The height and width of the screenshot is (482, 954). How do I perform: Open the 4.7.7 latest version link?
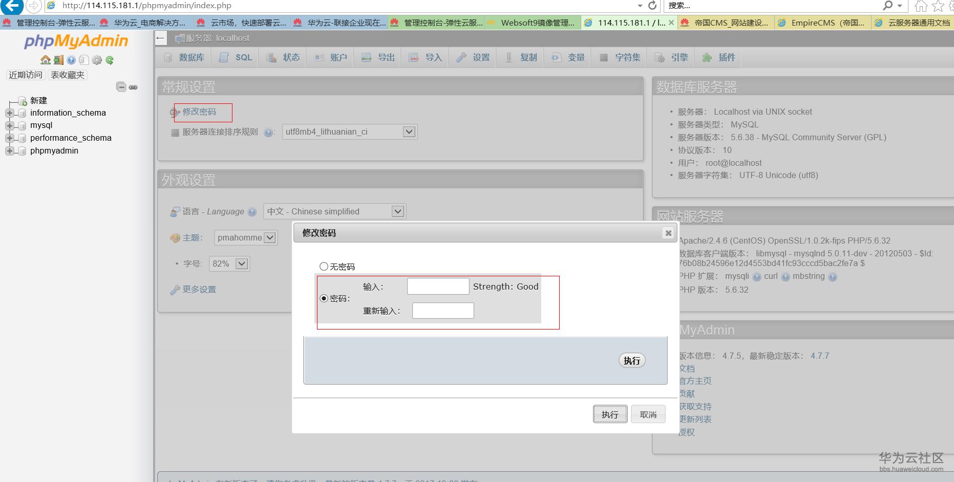pos(820,356)
